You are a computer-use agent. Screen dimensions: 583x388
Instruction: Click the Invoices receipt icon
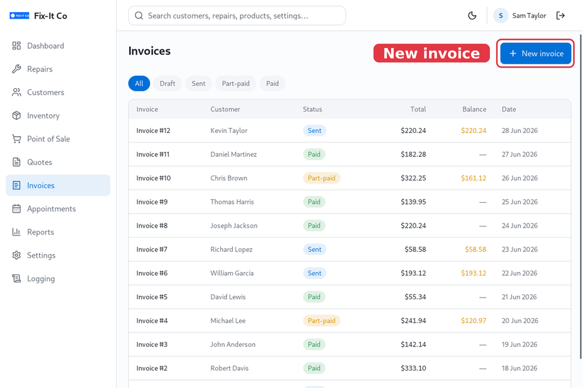[16, 185]
